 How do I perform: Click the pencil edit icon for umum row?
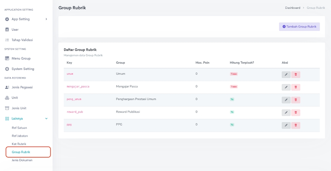(x=286, y=75)
